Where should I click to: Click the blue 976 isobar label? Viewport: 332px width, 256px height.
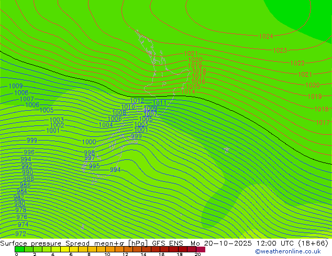click(x=22, y=217)
